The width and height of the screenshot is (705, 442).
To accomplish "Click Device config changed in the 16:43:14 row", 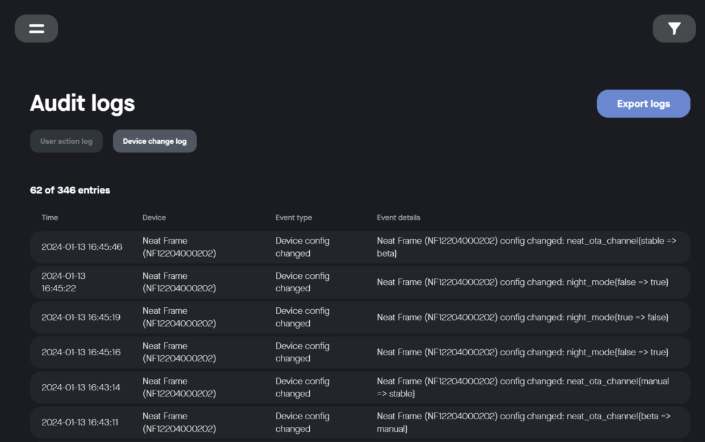I will pos(303,388).
